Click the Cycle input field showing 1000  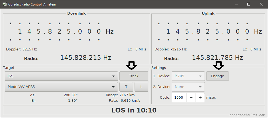(179, 98)
